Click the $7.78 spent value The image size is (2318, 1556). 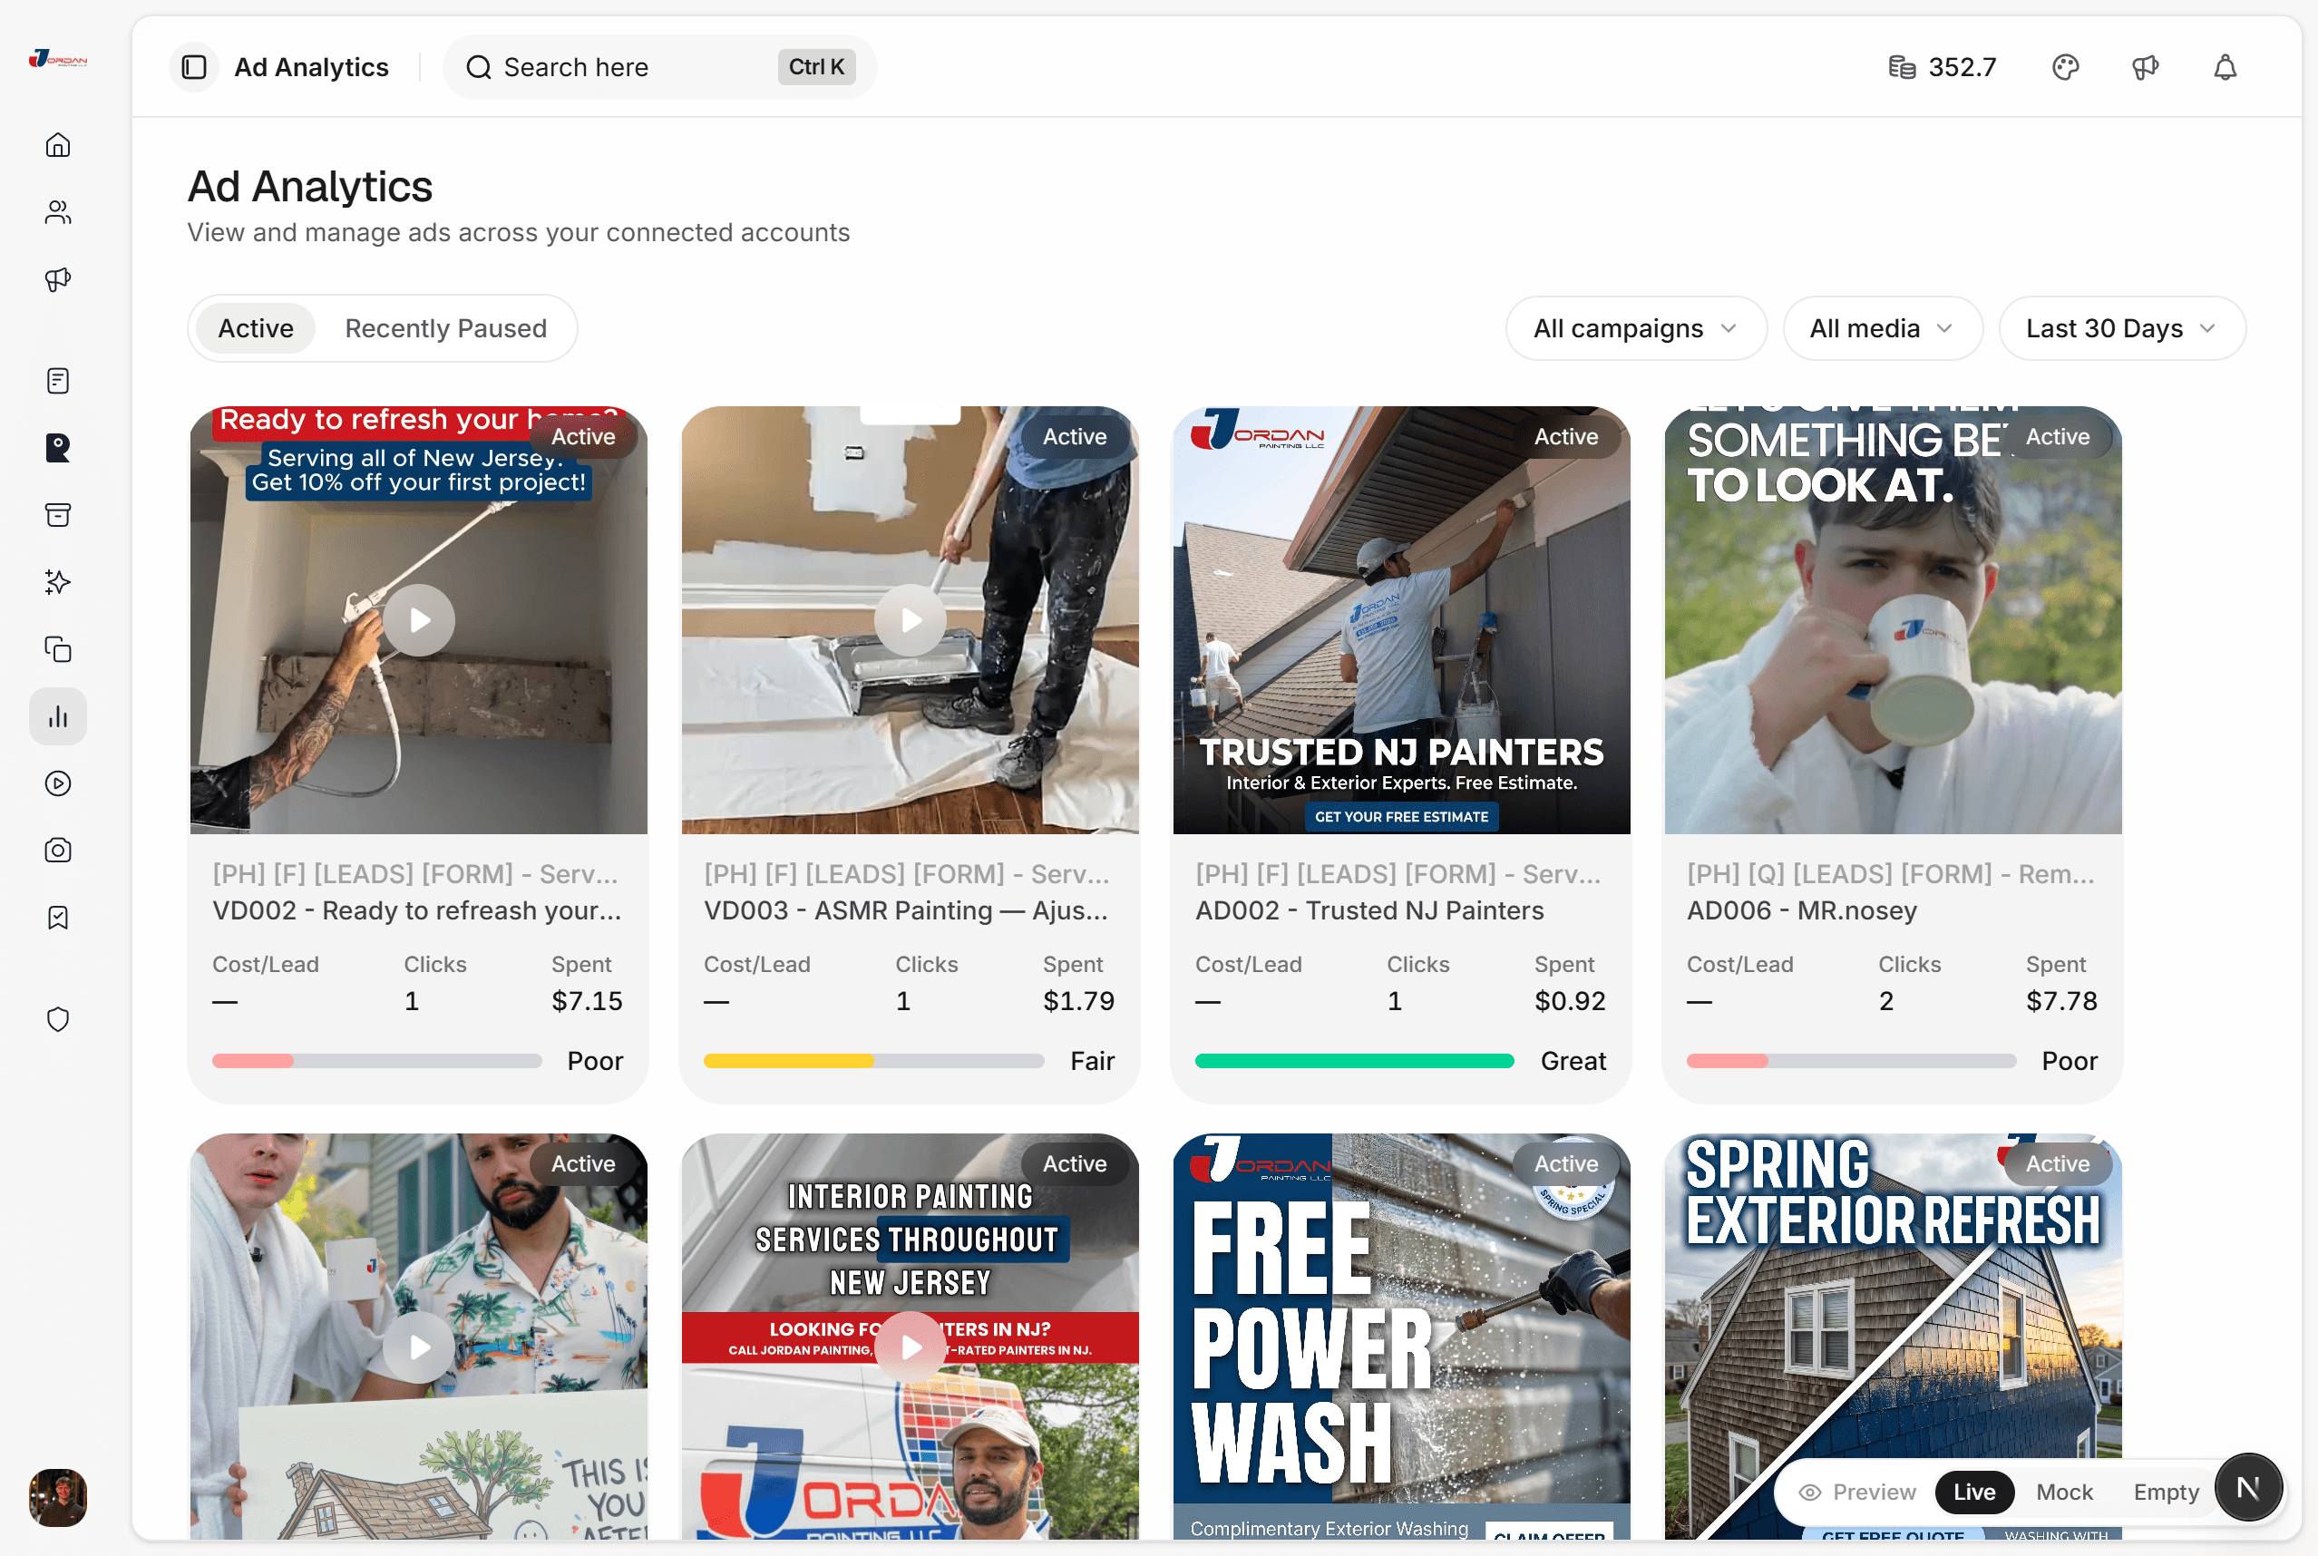[x=2062, y=1001]
